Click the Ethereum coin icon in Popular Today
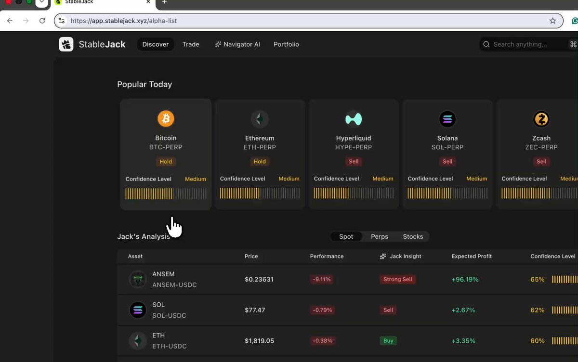The image size is (578, 362). click(260, 119)
